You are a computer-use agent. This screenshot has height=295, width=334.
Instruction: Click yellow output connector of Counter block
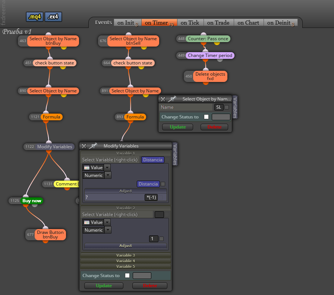217,43
